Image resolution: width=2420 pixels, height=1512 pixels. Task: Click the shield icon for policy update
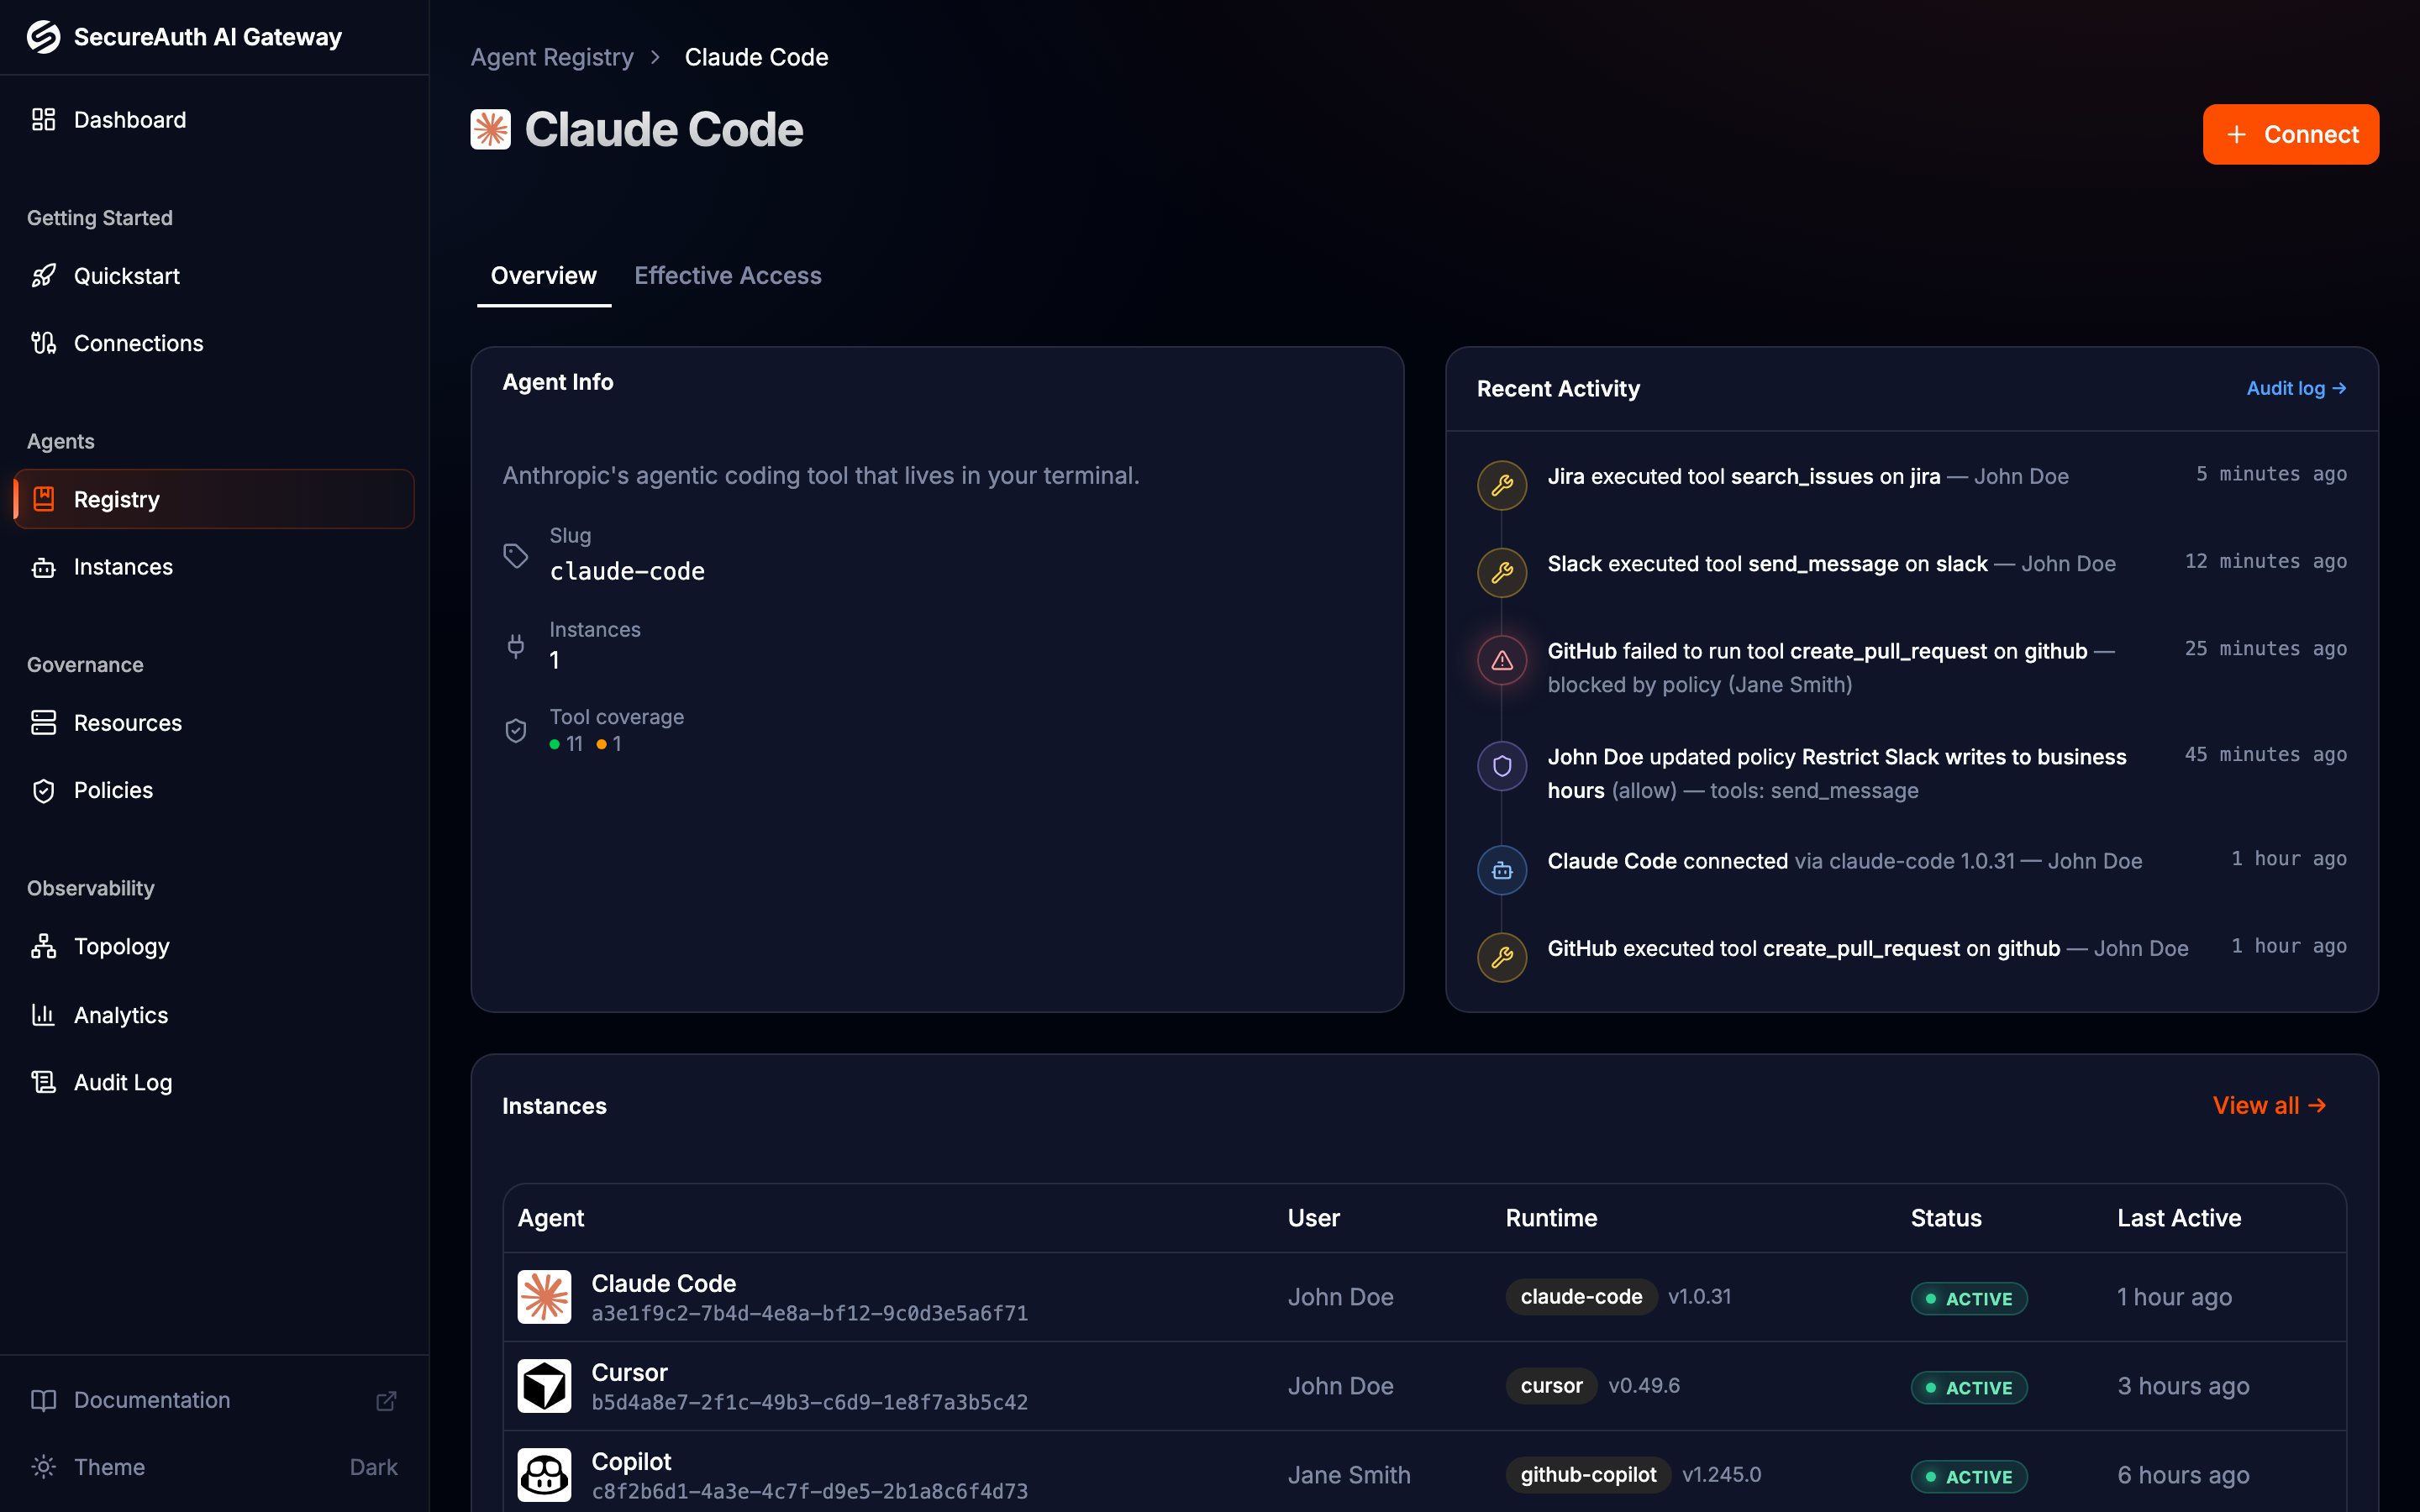pos(1502,766)
